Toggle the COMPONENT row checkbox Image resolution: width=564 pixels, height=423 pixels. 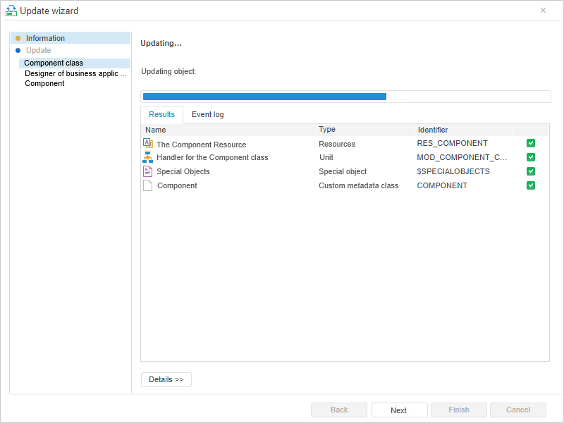click(x=531, y=185)
